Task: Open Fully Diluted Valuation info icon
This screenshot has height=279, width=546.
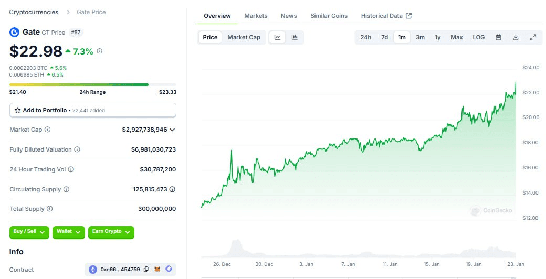Action: point(77,149)
